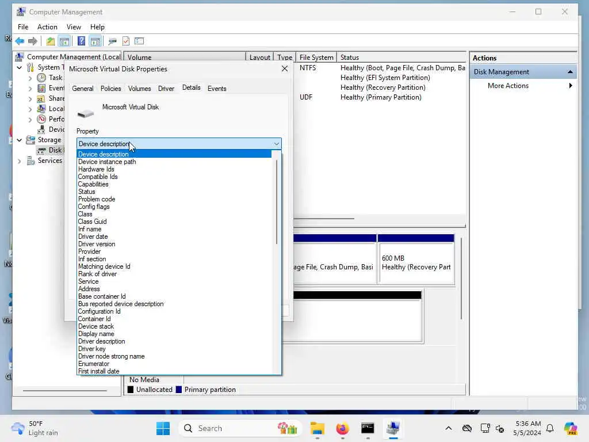
Task: Open the weather widget showing Light rain
Action: point(35,428)
